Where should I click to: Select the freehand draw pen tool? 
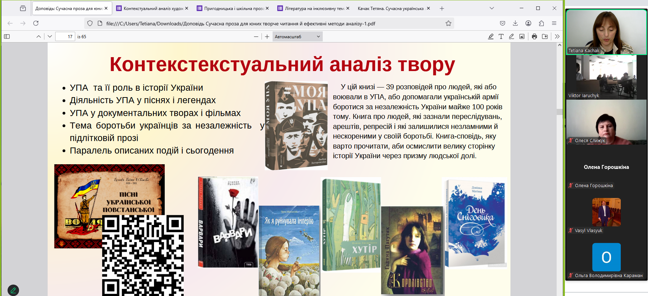[x=512, y=36]
